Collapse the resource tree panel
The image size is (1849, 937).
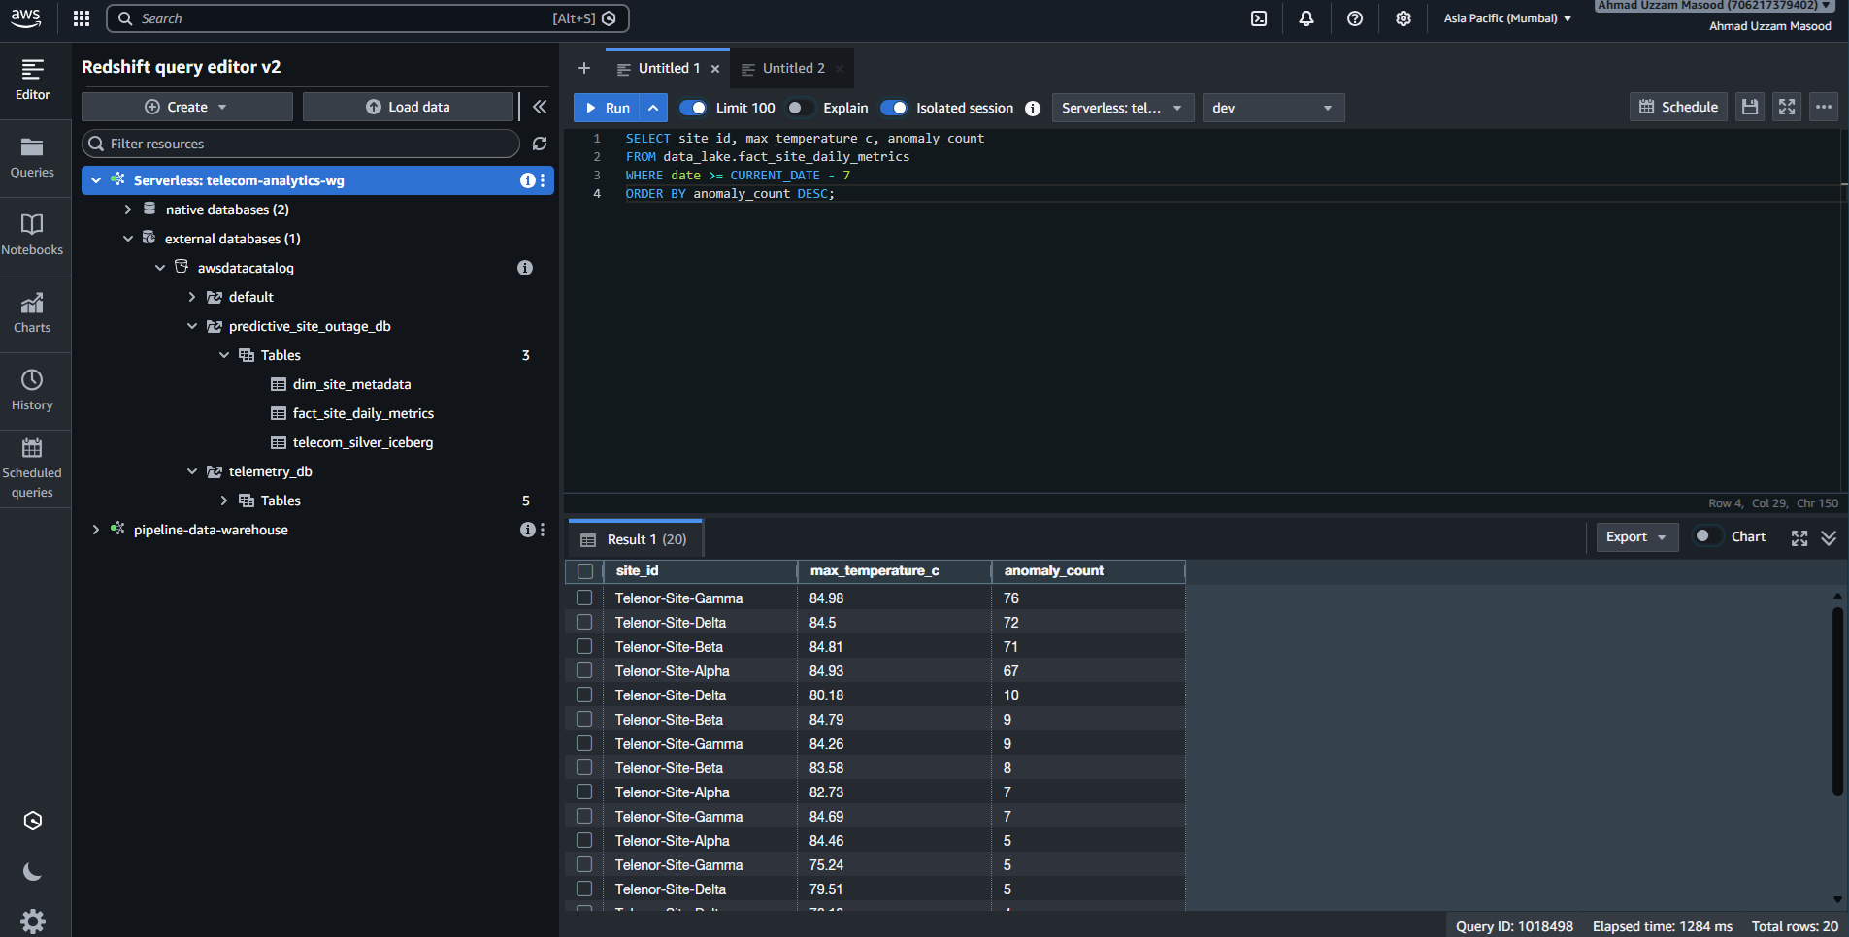coord(540,107)
